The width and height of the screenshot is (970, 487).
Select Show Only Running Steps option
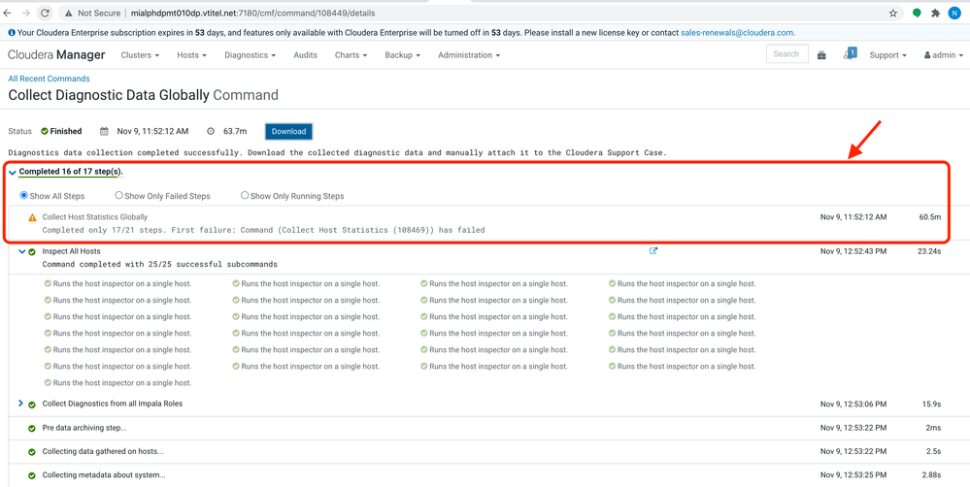click(x=245, y=195)
